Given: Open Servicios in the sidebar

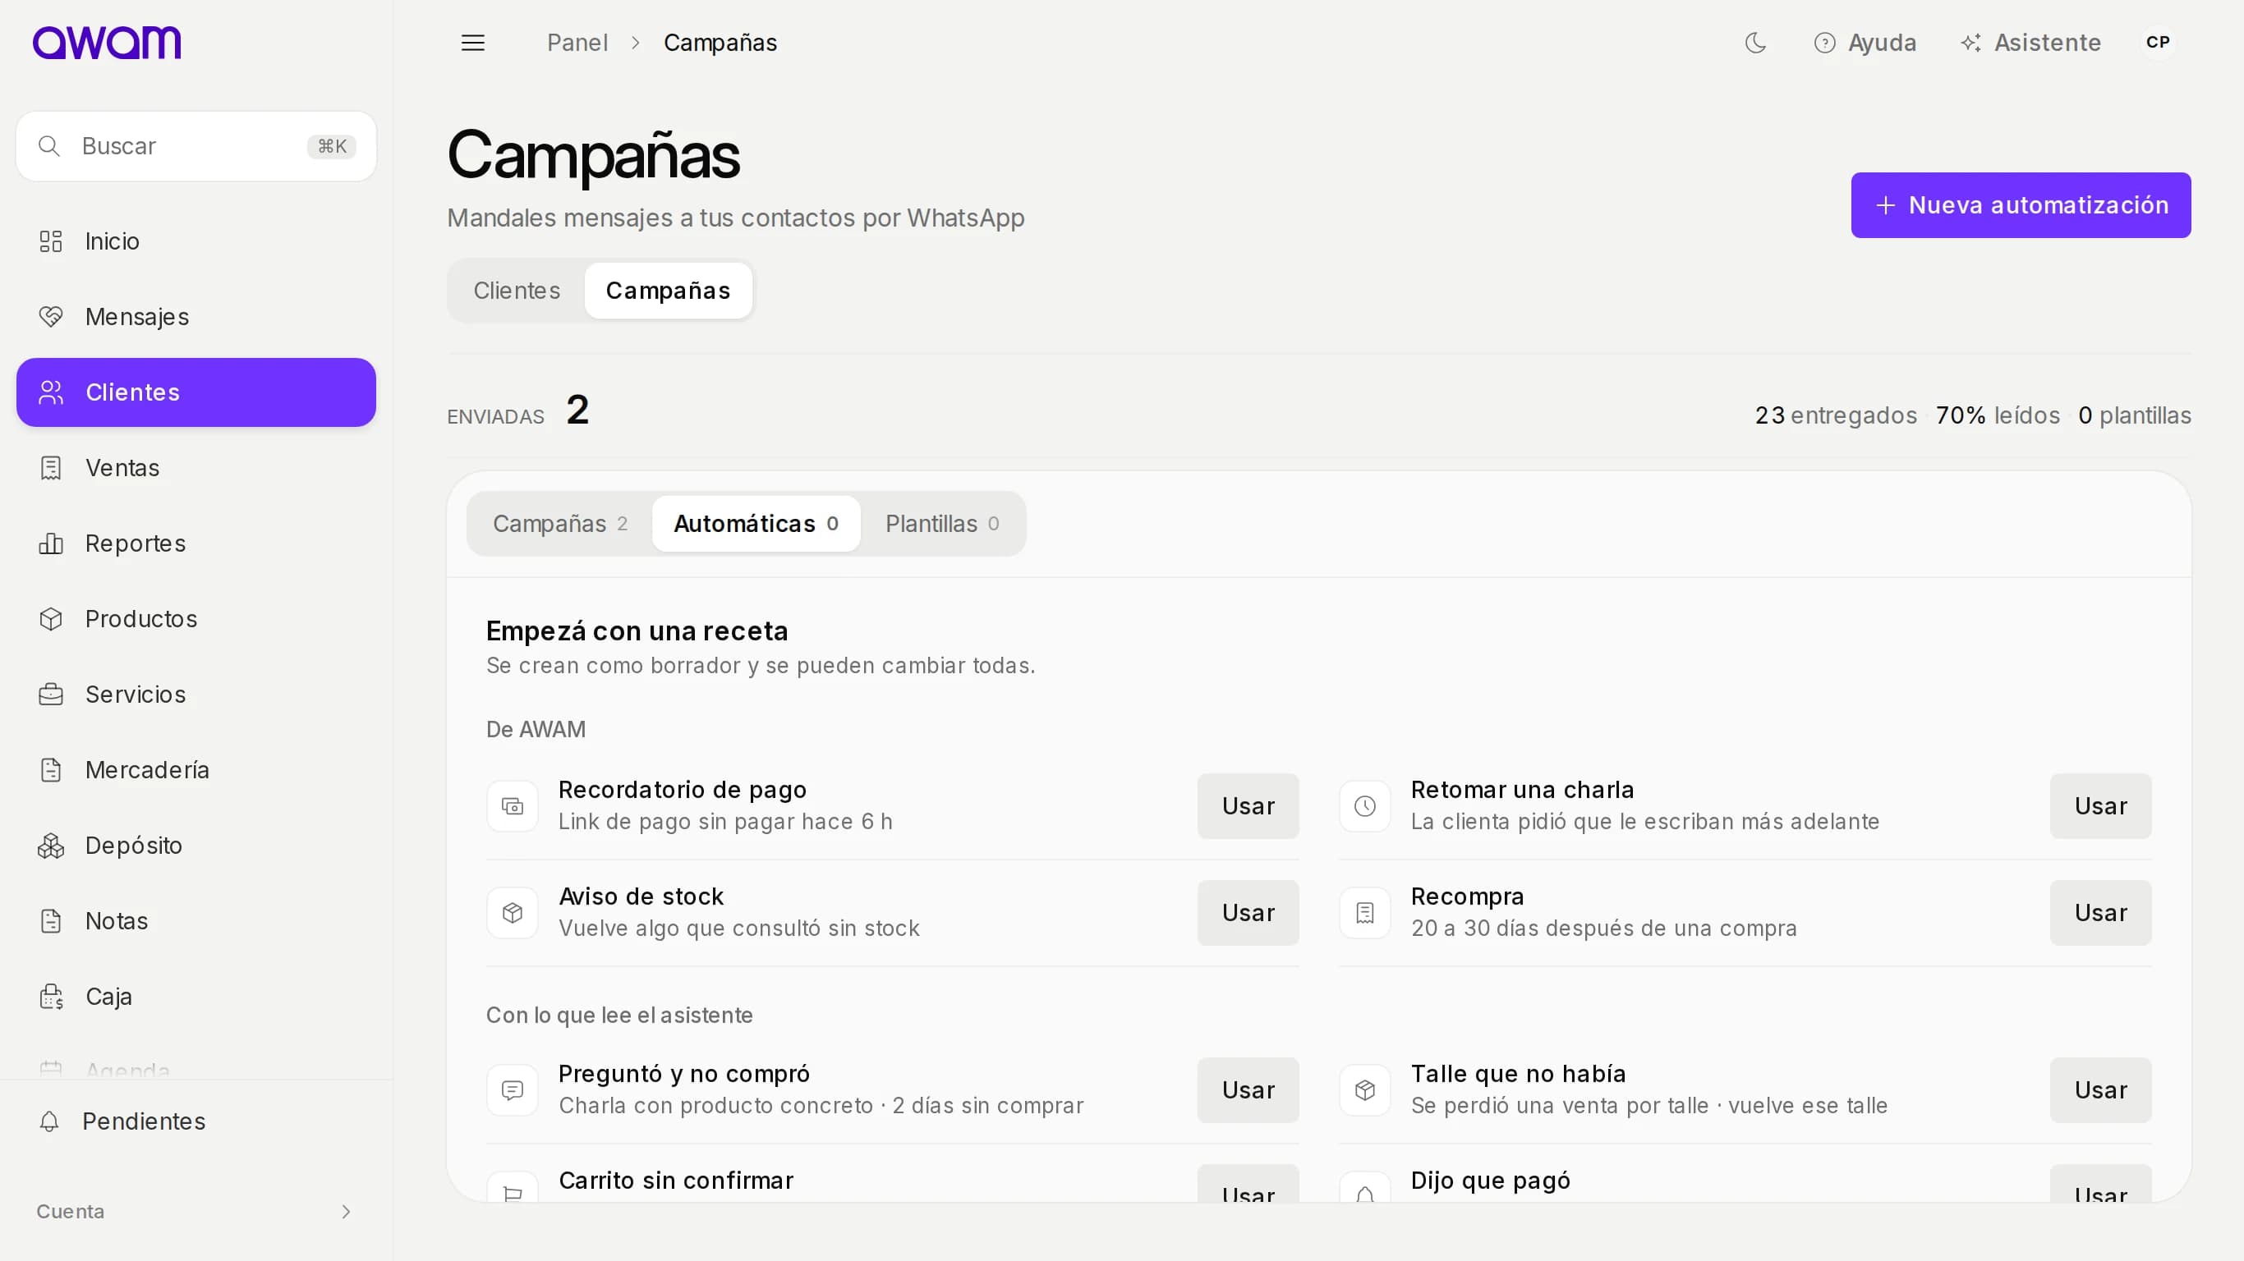Looking at the screenshot, I should [196, 695].
